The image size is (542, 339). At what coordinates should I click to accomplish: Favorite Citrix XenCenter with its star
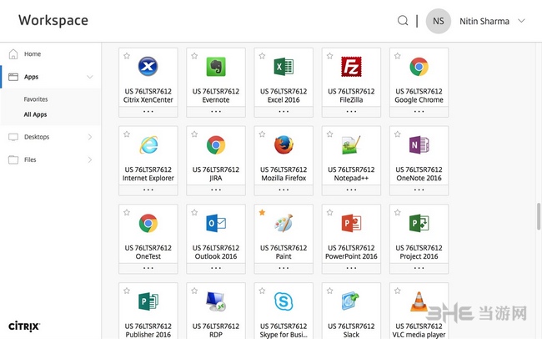click(x=127, y=56)
